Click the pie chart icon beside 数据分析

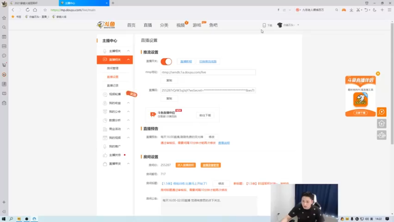pos(105,120)
